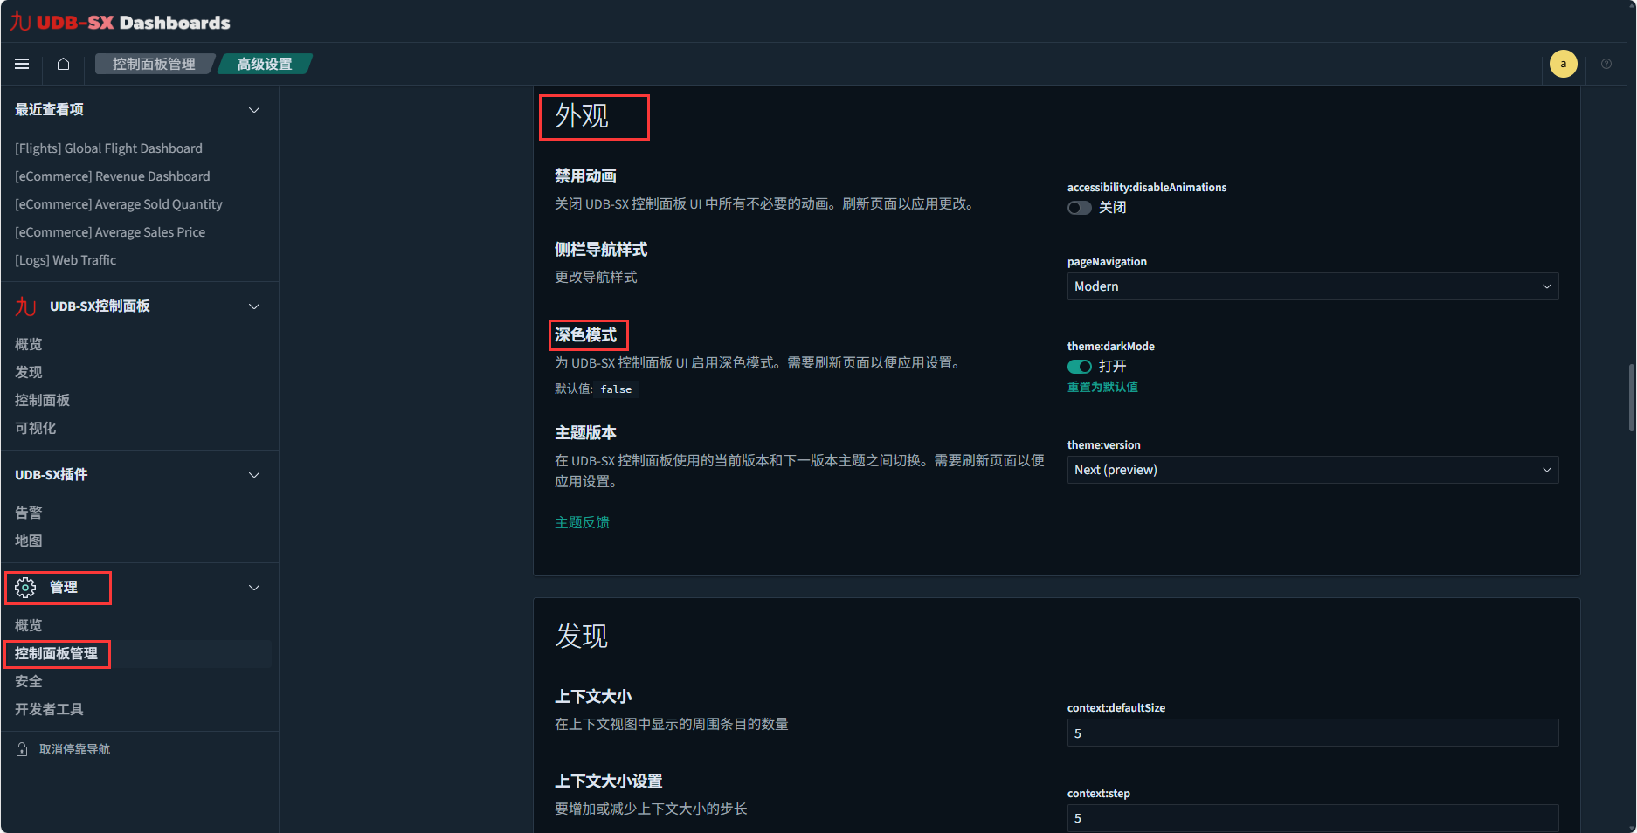This screenshot has height=833, width=1637.
Task: Enable the 禁用动画 animations toggle
Action: pos(1080,208)
